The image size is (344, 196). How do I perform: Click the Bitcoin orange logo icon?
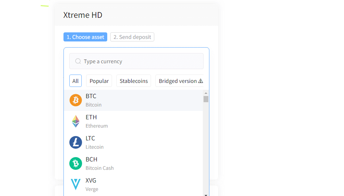(x=76, y=100)
